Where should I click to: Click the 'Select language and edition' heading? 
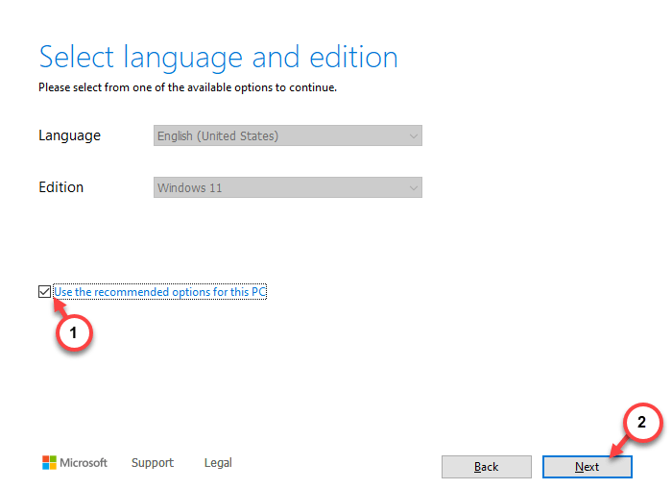coord(219,57)
